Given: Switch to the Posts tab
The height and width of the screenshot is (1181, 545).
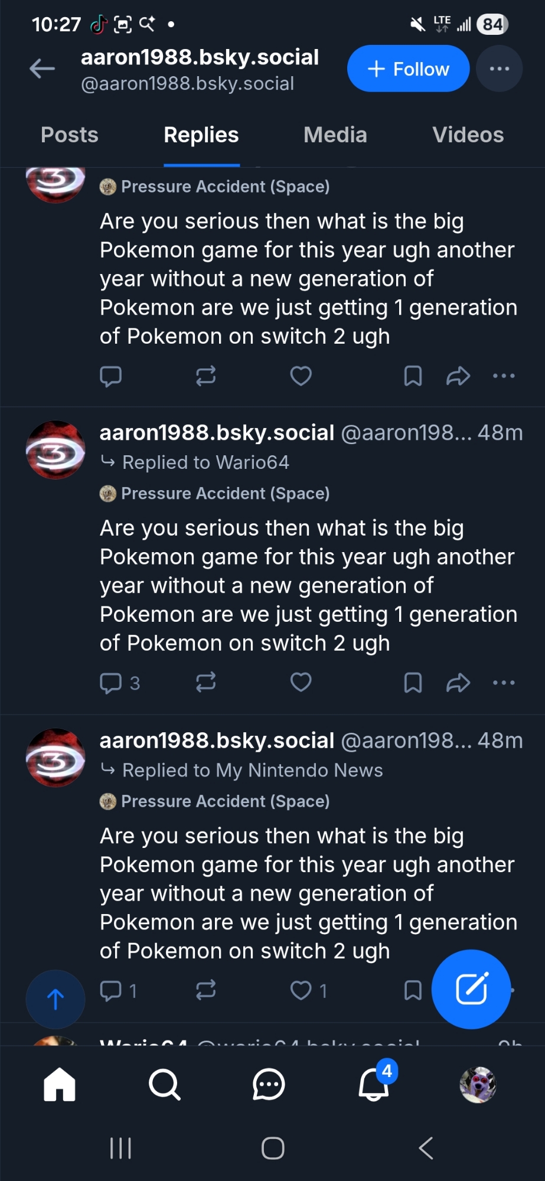Looking at the screenshot, I should (x=70, y=135).
